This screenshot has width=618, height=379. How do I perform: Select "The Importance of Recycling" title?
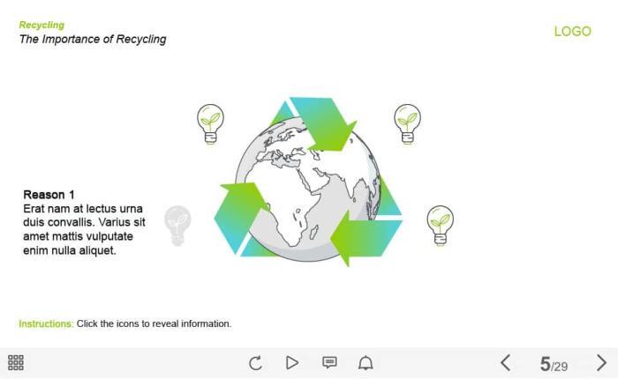(x=93, y=39)
